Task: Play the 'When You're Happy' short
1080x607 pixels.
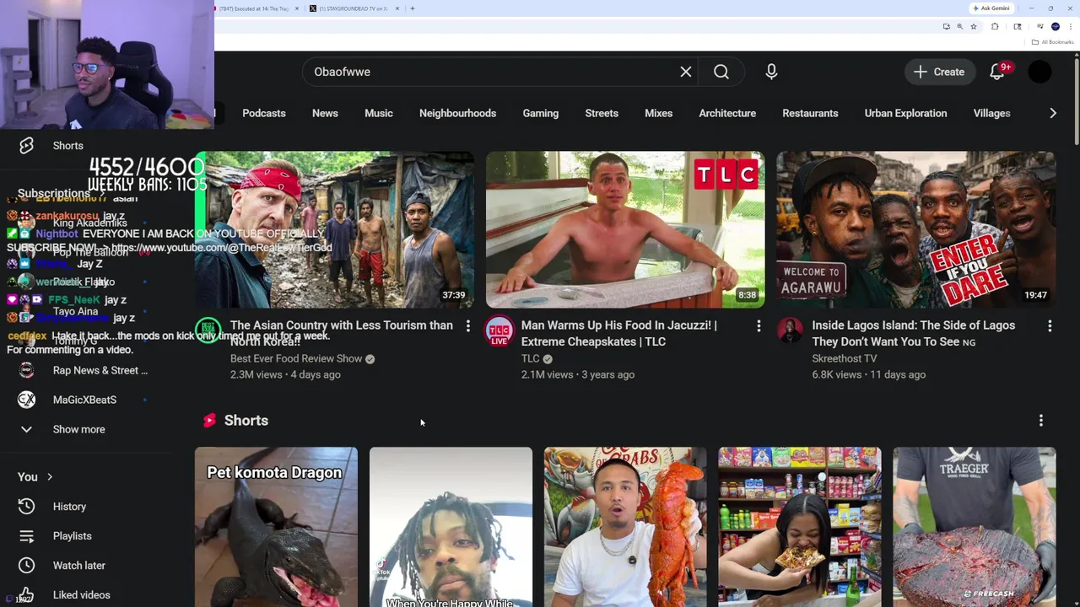Action: pos(451,527)
